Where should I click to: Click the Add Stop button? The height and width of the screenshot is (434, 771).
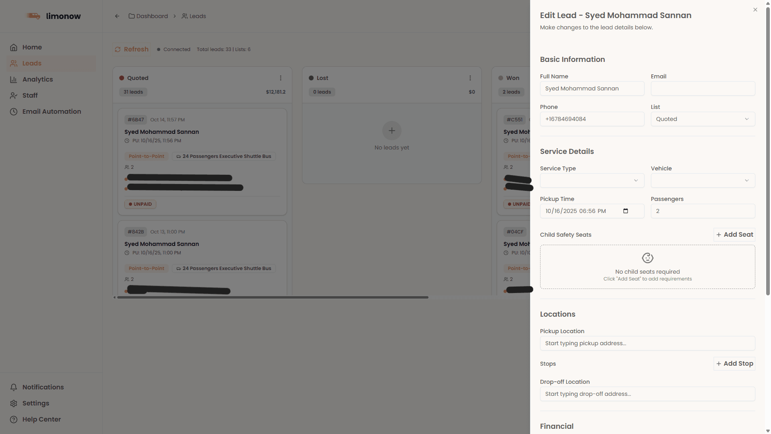click(x=734, y=364)
